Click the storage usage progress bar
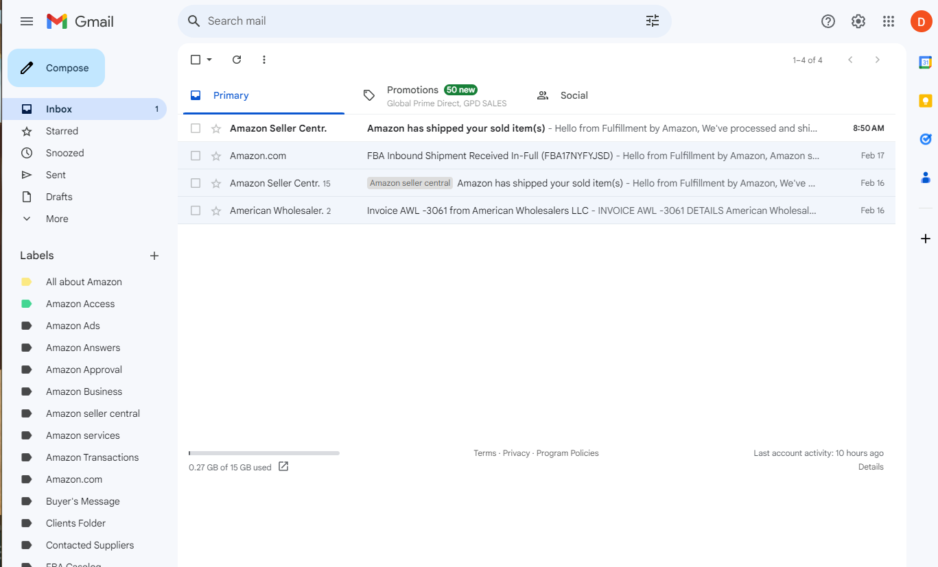The width and height of the screenshot is (938, 567). [x=264, y=453]
